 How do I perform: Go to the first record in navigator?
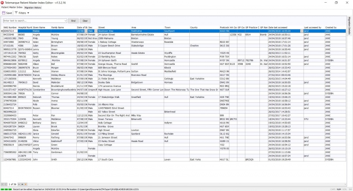pos(3,184)
